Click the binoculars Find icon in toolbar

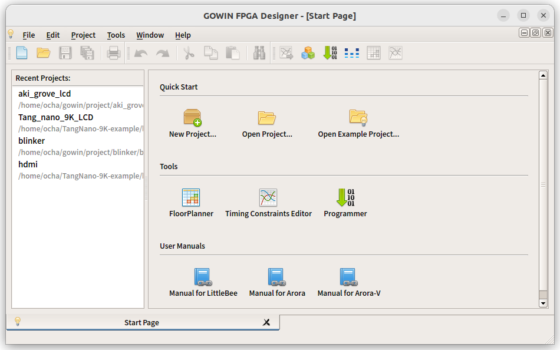pyautogui.click(x=259, y=53)
